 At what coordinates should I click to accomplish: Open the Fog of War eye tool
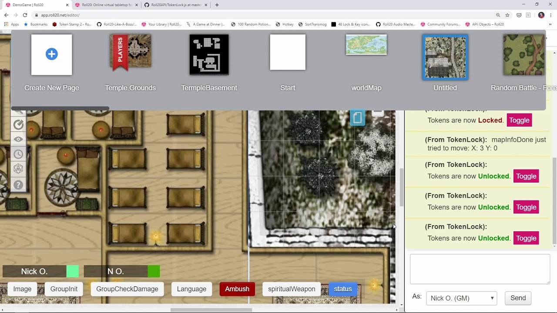18,140
